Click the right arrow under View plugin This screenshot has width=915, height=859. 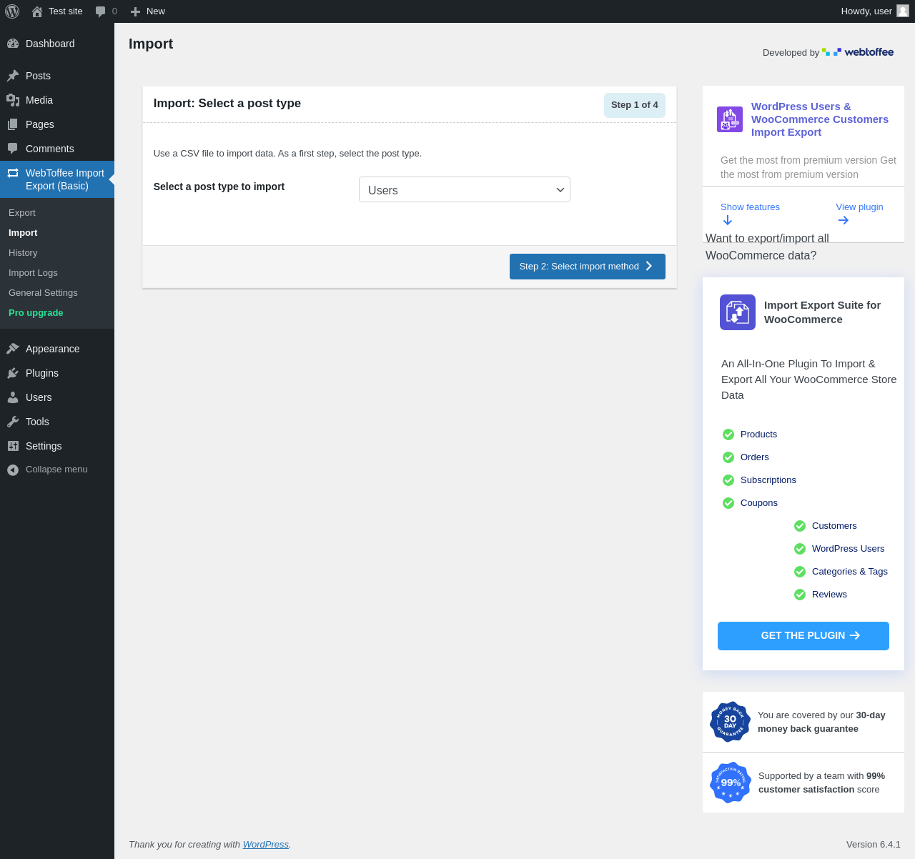click(844, 220)
